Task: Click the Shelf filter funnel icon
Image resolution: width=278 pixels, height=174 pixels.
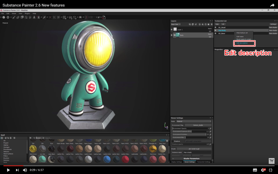Action: point(30,138)
